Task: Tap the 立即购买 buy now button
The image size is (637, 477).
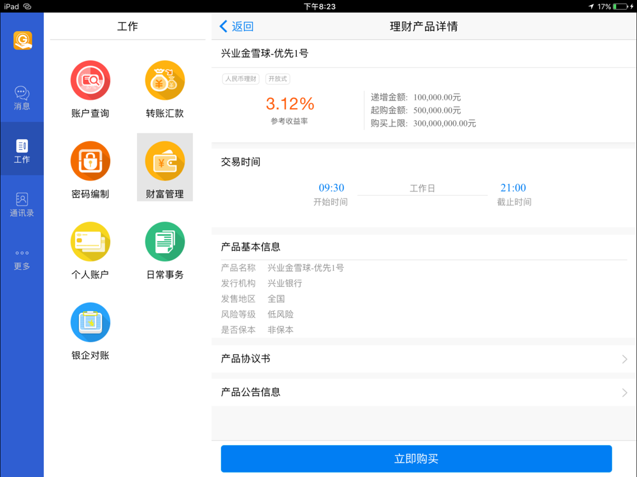Action: [x=417, y=459]
